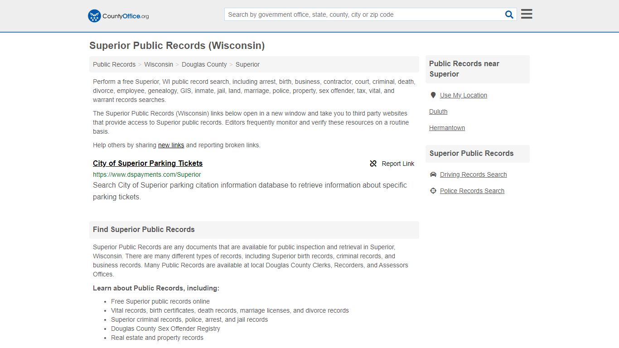
Task: Click the location pin icon
Action: click(x=433, y=95)
